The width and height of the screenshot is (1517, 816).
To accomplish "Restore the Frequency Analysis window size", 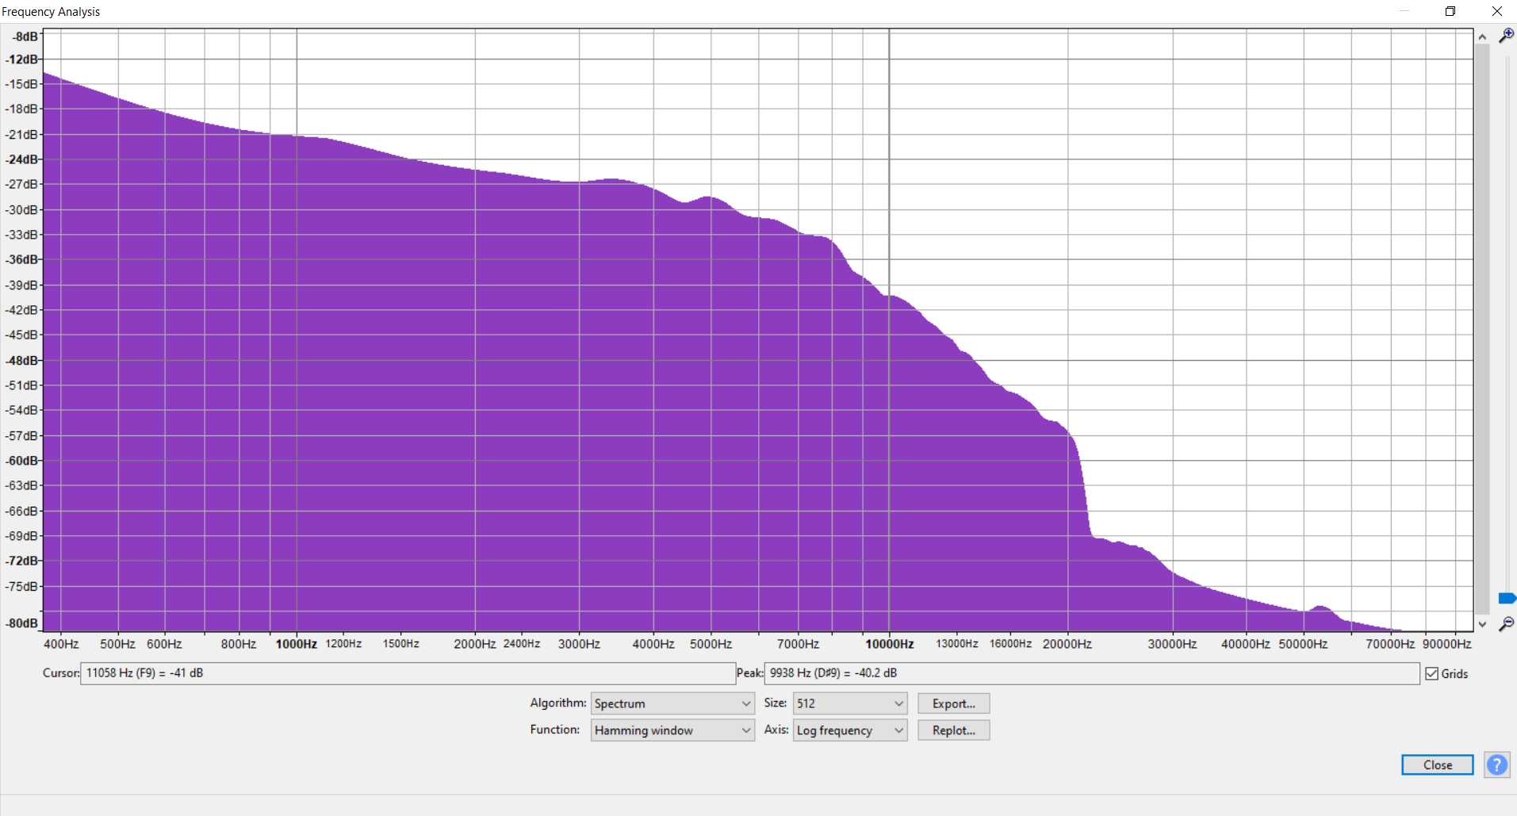I will [1450, 11].
